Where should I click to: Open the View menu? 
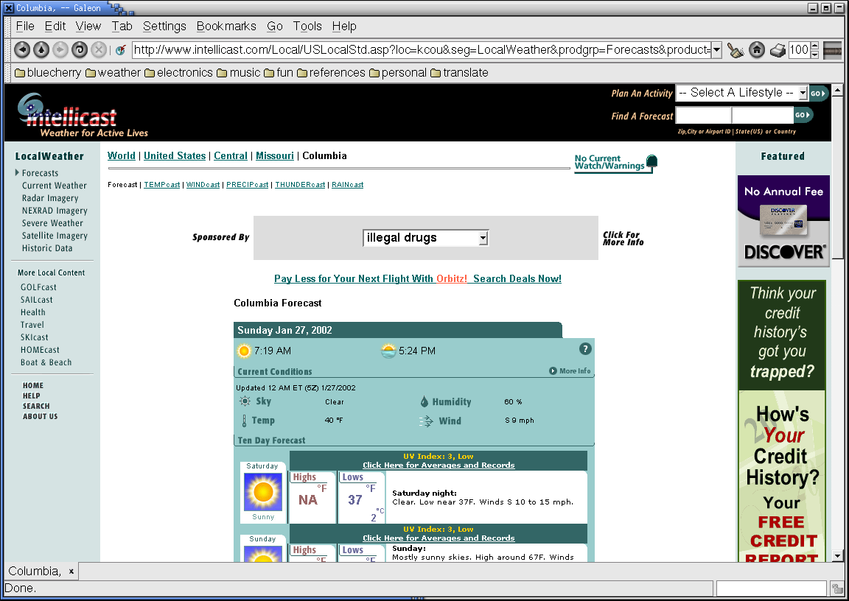point(88,27)
